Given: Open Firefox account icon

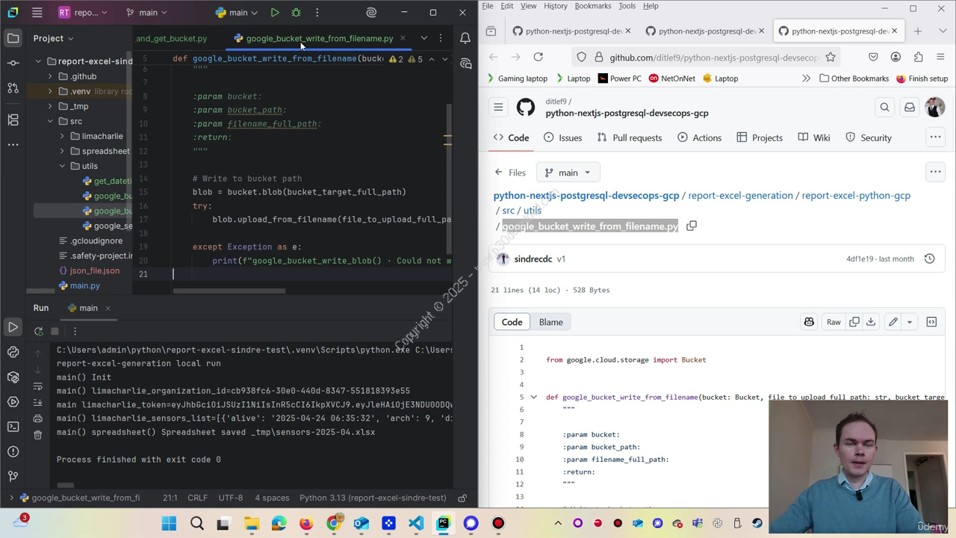Looking at the screenshot, I should point(896,57).
